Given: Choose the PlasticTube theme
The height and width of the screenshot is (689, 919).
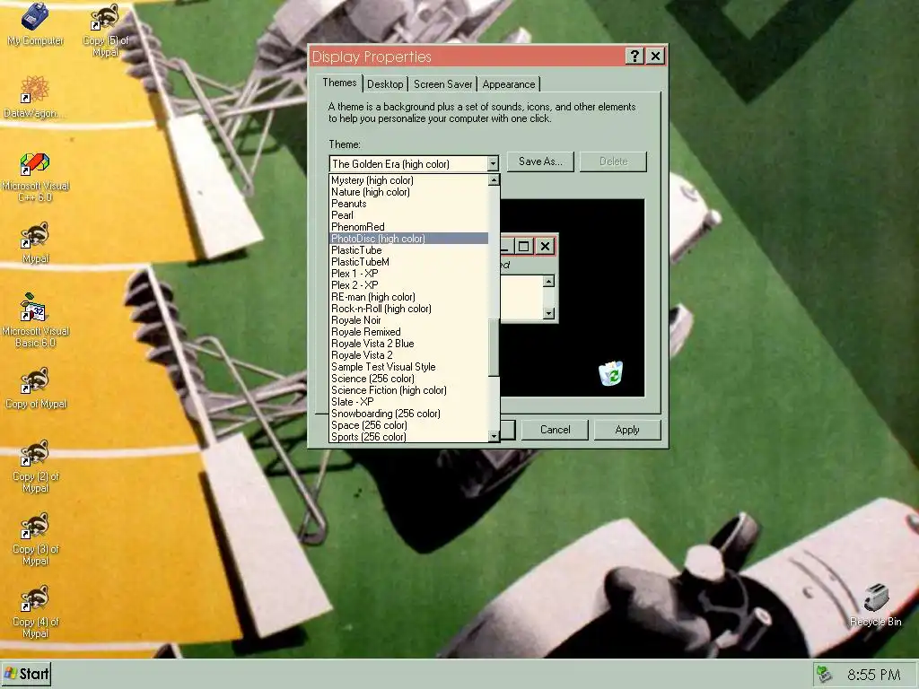Looking at the screenshot, I should click(x=409, y=250).
